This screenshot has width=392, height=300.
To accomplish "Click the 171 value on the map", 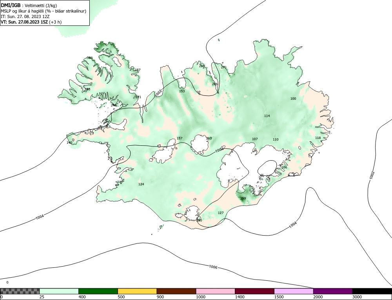I will (x=138, y=97).
